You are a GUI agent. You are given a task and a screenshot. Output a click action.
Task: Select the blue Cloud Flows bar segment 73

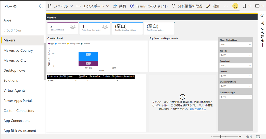click(x=88, y=56)
